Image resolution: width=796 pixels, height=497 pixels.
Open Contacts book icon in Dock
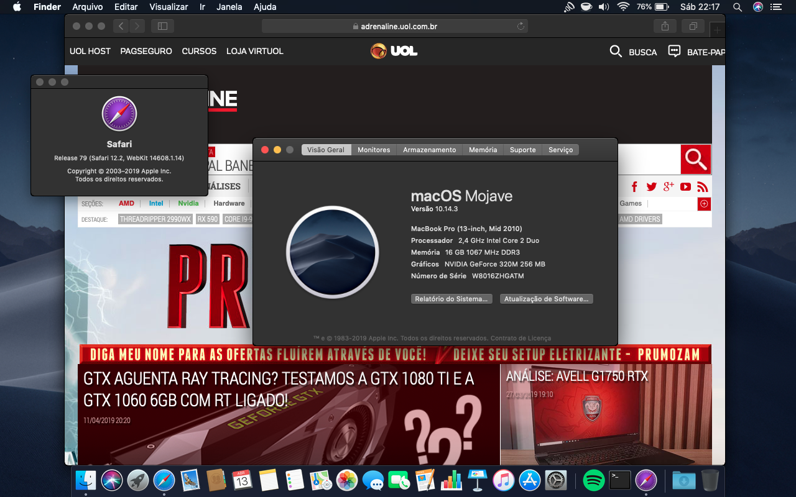216,480
